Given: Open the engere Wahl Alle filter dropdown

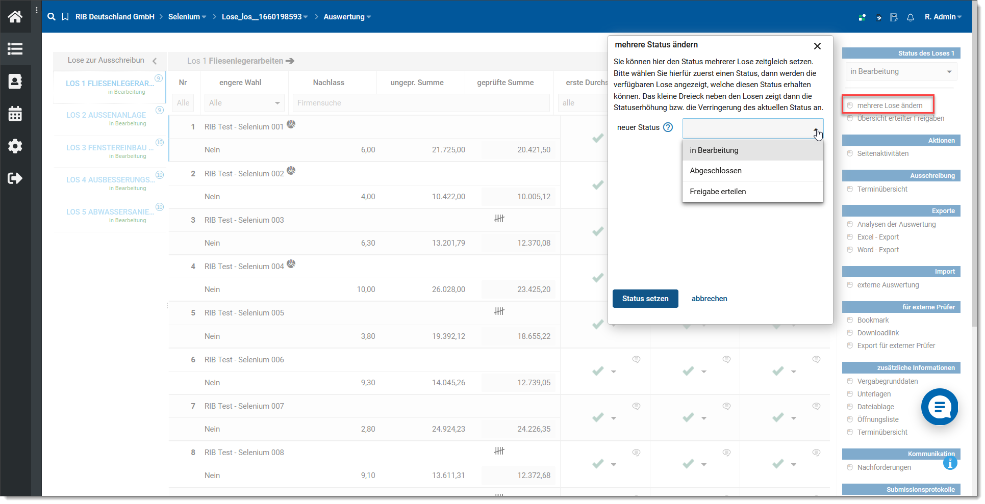Looking at the screenshot, I should click(x=244, y=103).
